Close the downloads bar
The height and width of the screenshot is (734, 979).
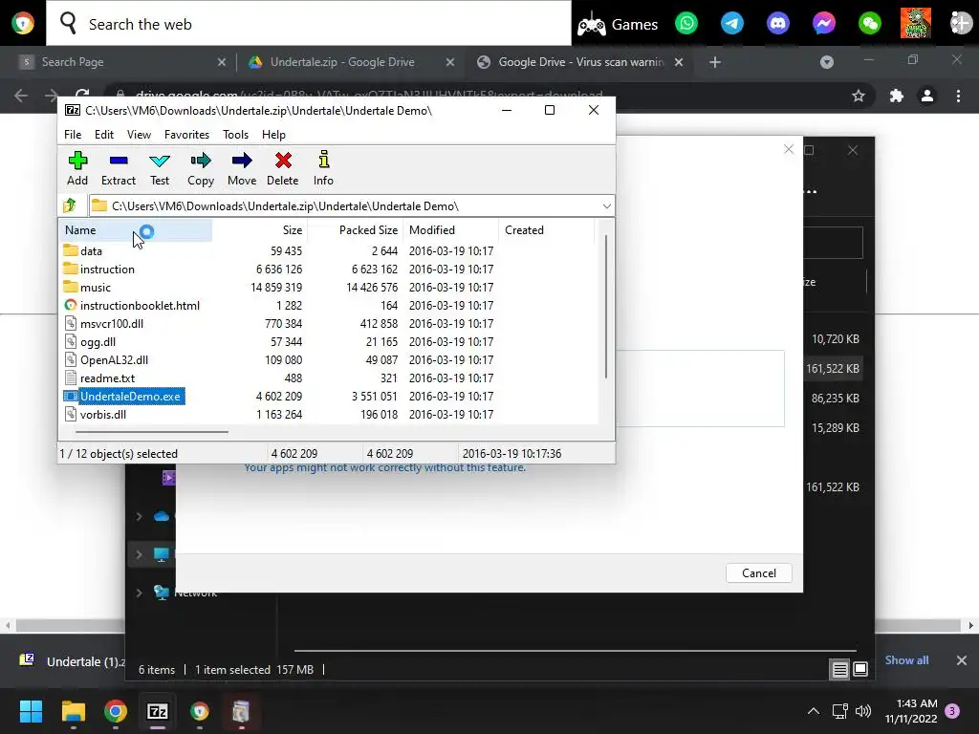[962, 659]
